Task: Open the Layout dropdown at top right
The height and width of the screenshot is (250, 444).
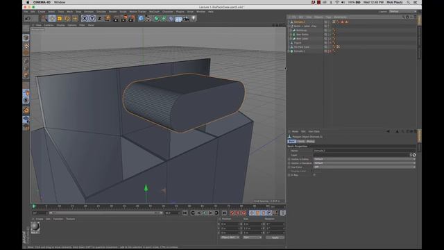Action: point(402,12)
